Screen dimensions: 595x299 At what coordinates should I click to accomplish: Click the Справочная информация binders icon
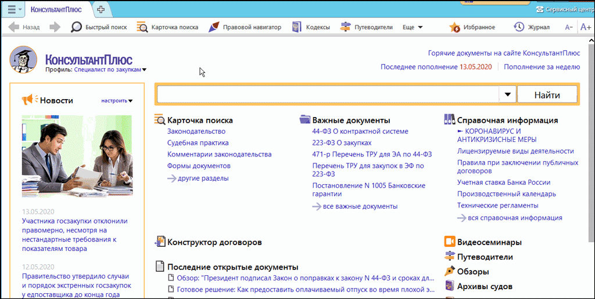449,119
